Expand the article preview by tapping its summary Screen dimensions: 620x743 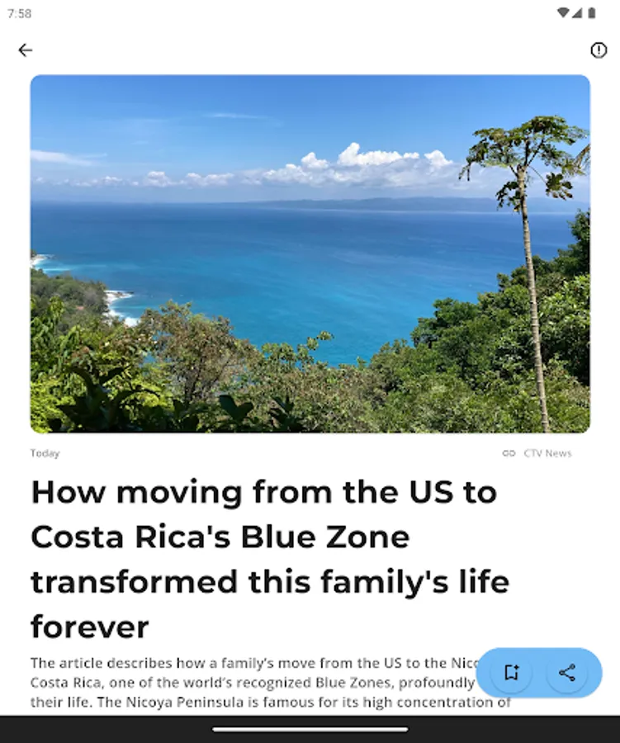[231, 683]
